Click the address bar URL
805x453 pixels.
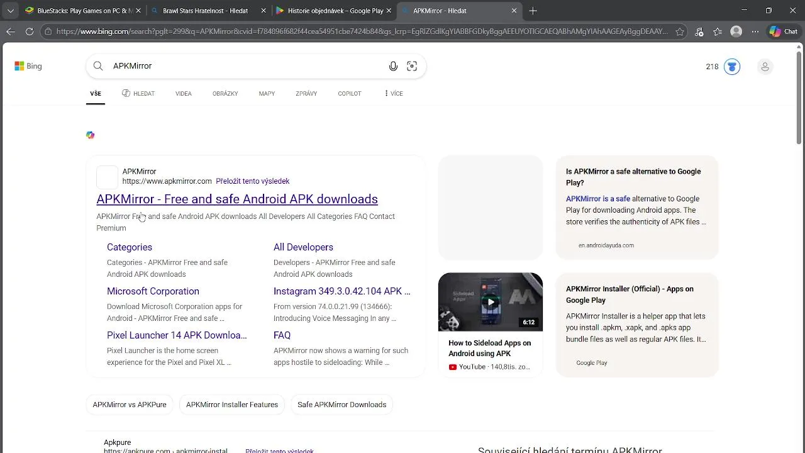pos(362,31)
